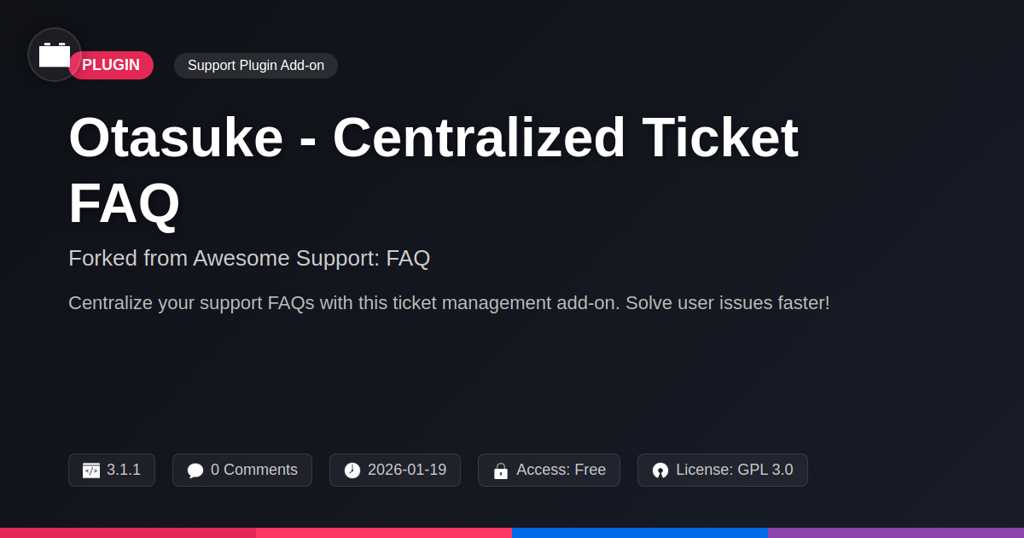Click the purple bottom bar segment
This screenshot has height=538, width=1024.
(896, 532)
